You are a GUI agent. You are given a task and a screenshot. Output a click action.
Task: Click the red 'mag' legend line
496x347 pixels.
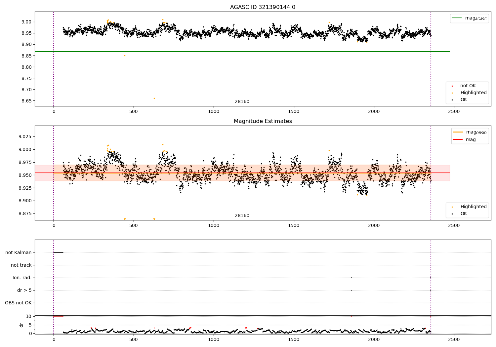[x=458, y=140]
